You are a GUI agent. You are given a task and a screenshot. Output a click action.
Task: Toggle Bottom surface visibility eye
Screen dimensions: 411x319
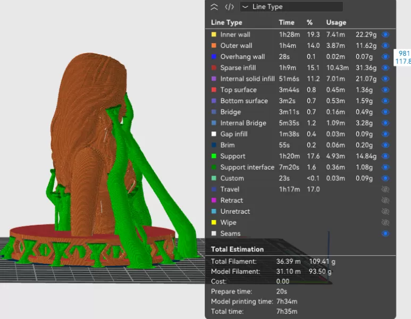point(385,101)
